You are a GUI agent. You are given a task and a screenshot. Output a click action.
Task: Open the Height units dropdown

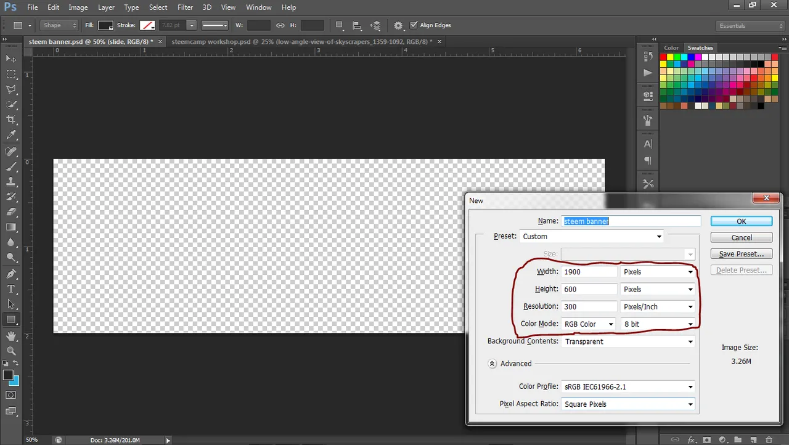point(658,289)
